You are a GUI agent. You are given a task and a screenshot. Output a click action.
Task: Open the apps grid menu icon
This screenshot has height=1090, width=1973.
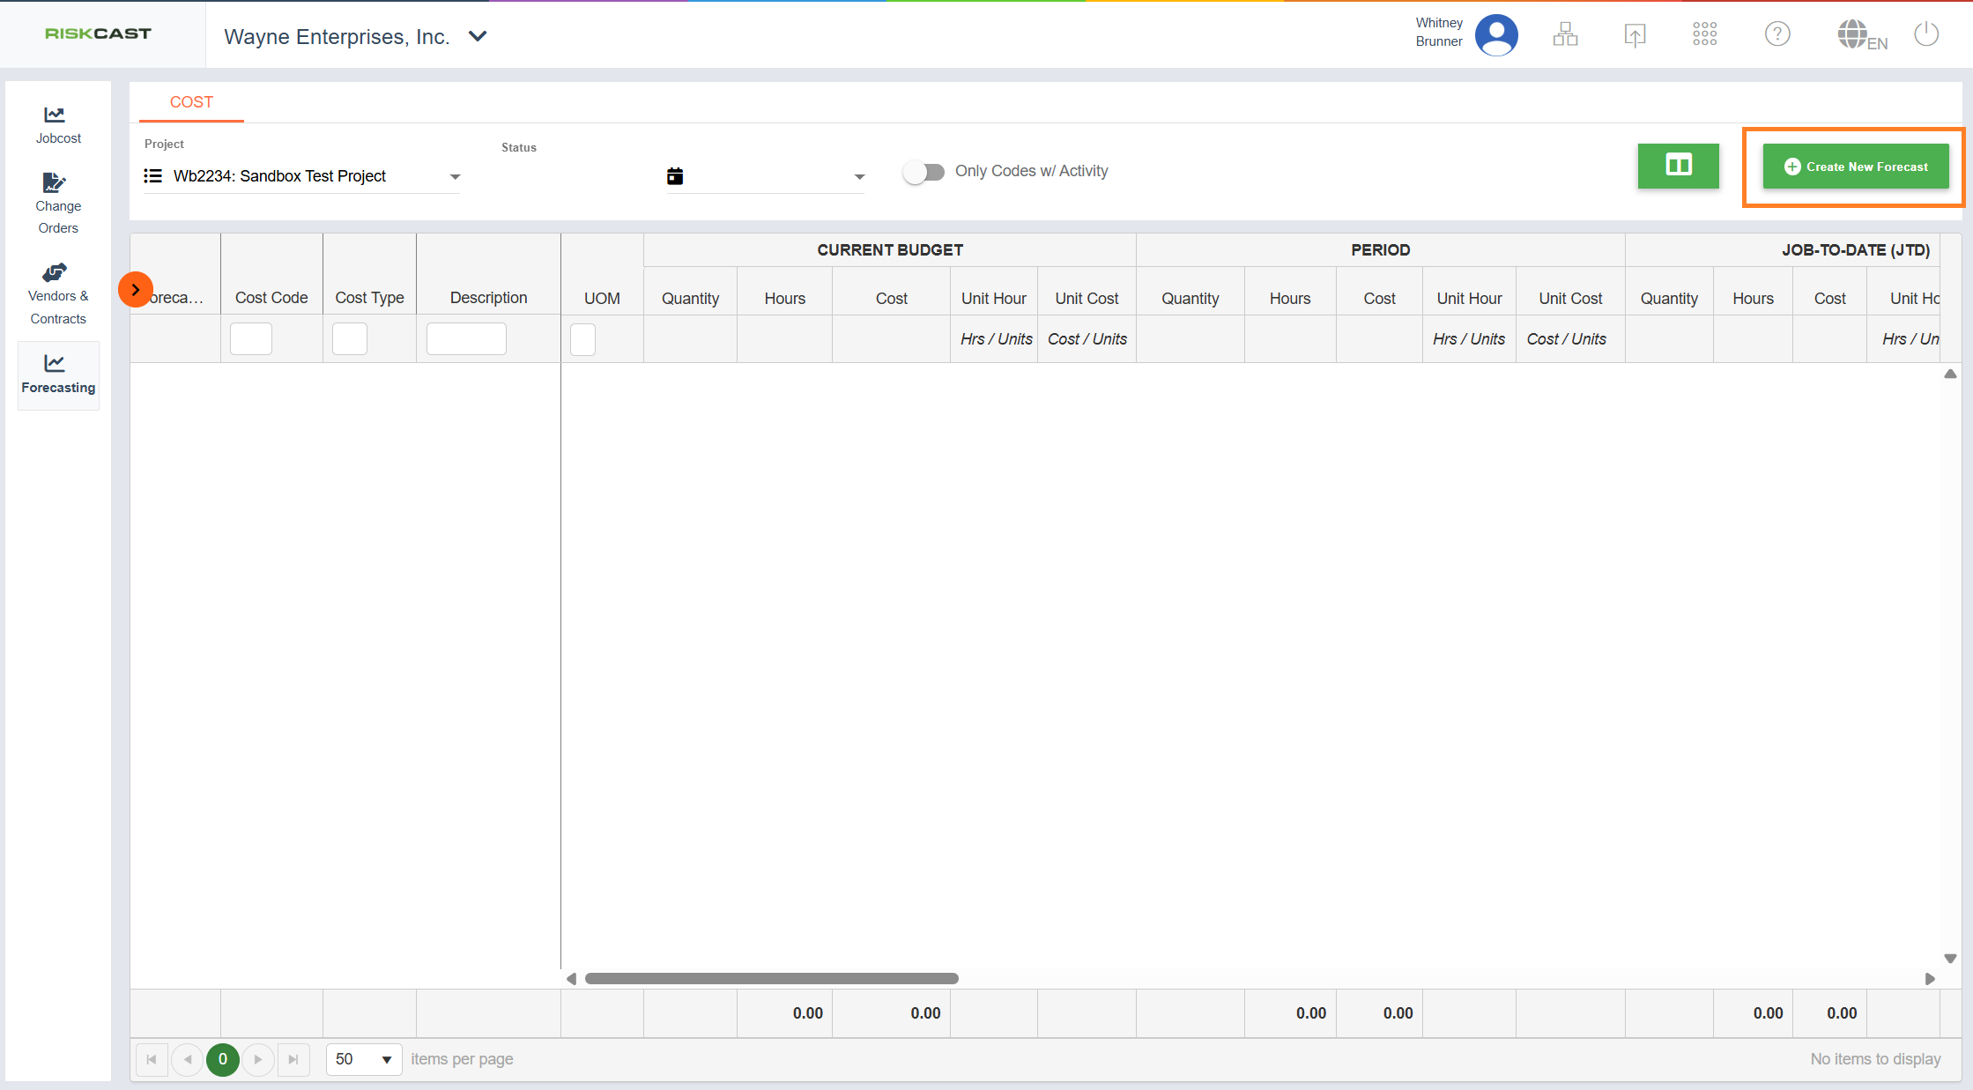click(x=1704, y=35)
